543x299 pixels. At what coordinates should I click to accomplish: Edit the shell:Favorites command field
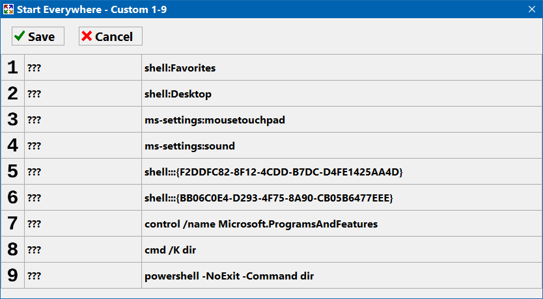coord(341,68)
